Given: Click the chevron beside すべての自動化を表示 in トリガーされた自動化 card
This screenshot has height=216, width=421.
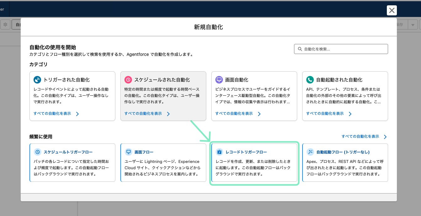Looking at the screenshot, I should click(x=77, y=114).
